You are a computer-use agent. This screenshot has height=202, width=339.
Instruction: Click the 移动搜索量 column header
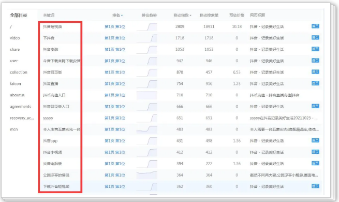pos(209,15)
